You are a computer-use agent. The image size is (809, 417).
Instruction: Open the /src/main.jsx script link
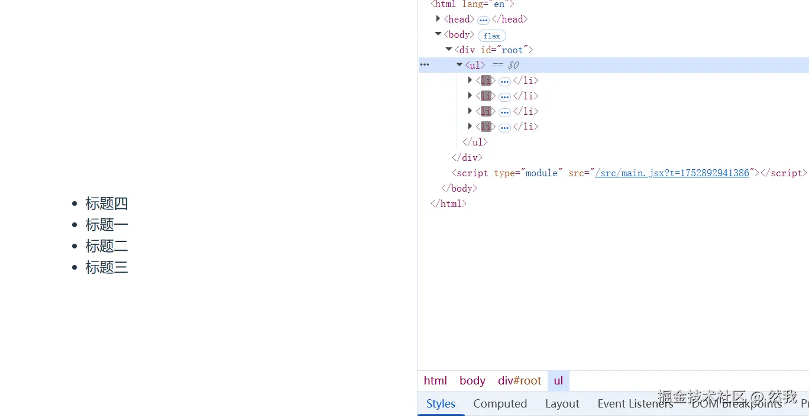click(x=672, y=173)
